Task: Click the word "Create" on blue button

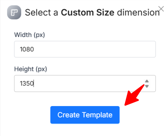Action: 69,115
